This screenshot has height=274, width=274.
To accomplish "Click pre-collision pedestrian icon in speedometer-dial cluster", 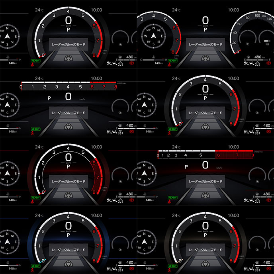I will point(246,63).
